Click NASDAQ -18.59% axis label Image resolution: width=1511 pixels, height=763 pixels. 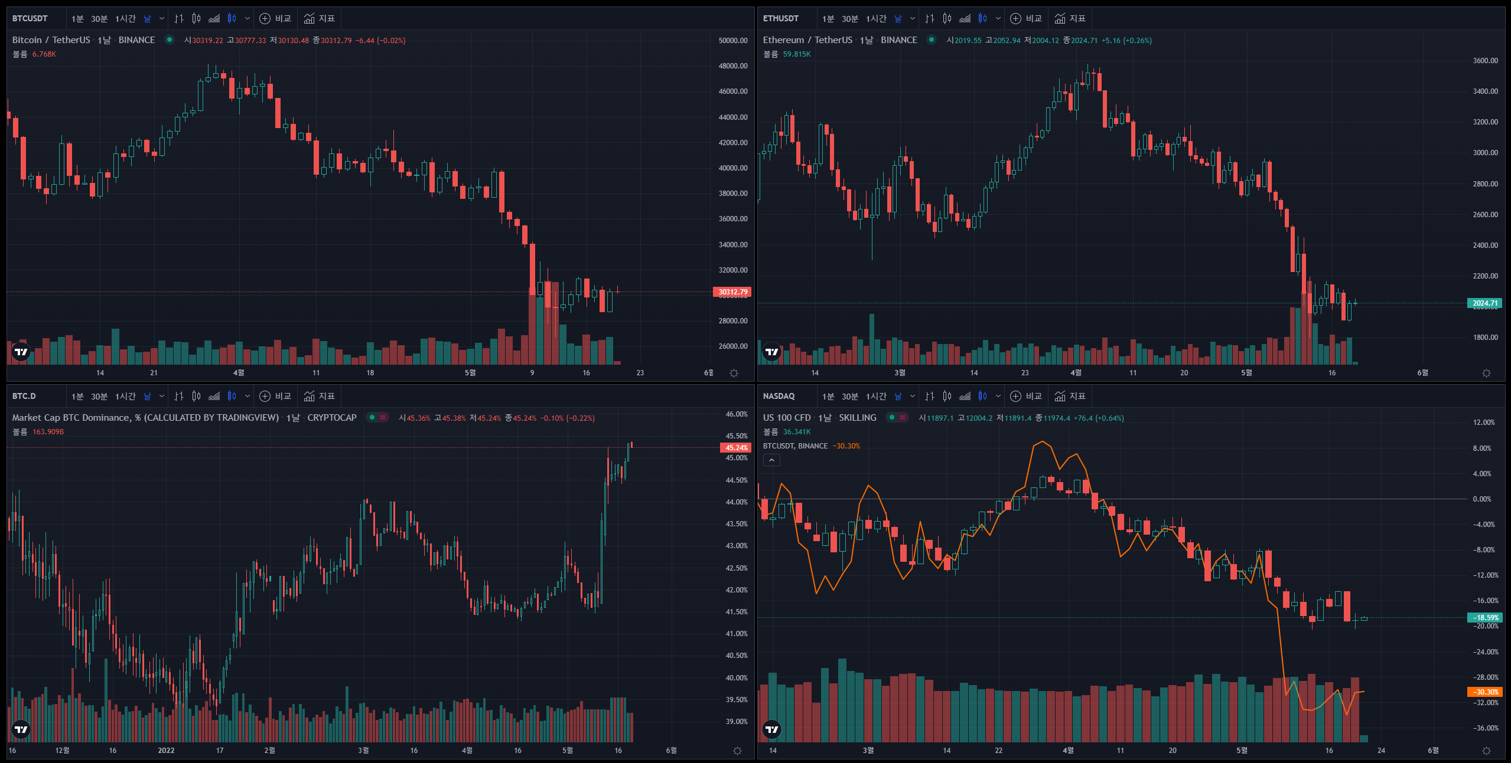click(1485, 618)
